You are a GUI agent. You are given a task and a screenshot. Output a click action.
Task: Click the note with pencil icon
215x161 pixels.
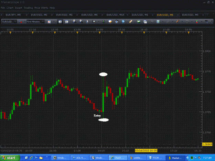pyautogui.click(x=110, y=22)
